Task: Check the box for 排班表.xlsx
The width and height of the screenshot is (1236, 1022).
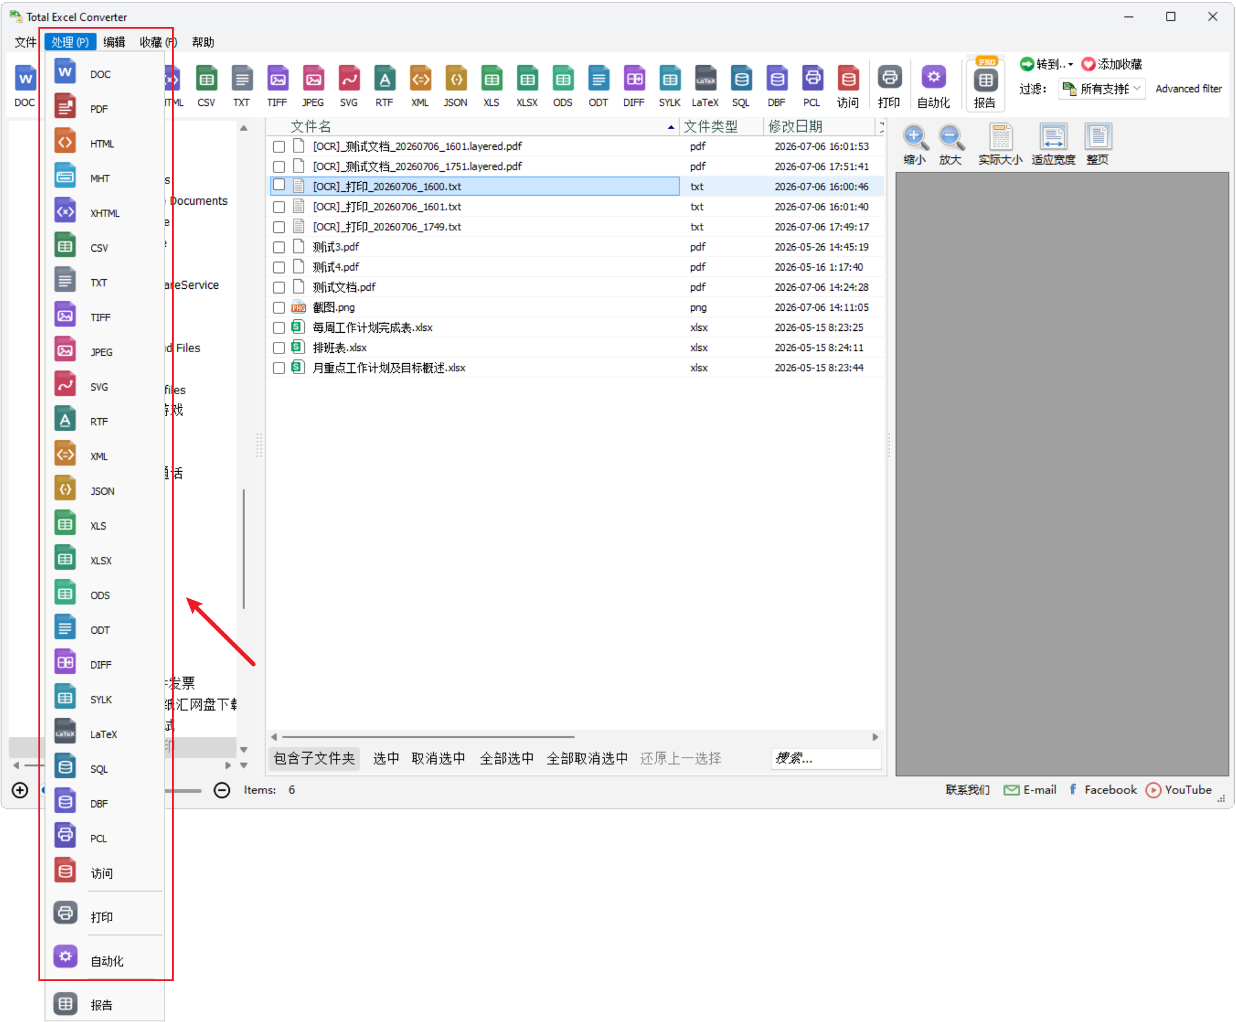Action: click(x=279, y=348)
